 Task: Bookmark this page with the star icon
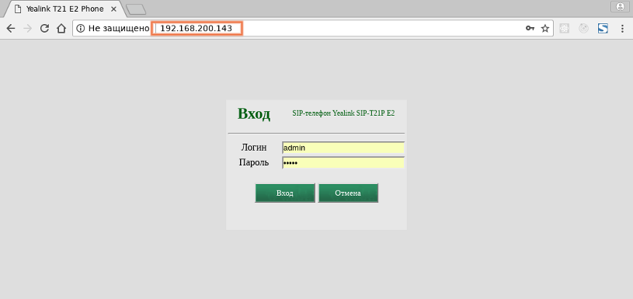coord(545,28)
